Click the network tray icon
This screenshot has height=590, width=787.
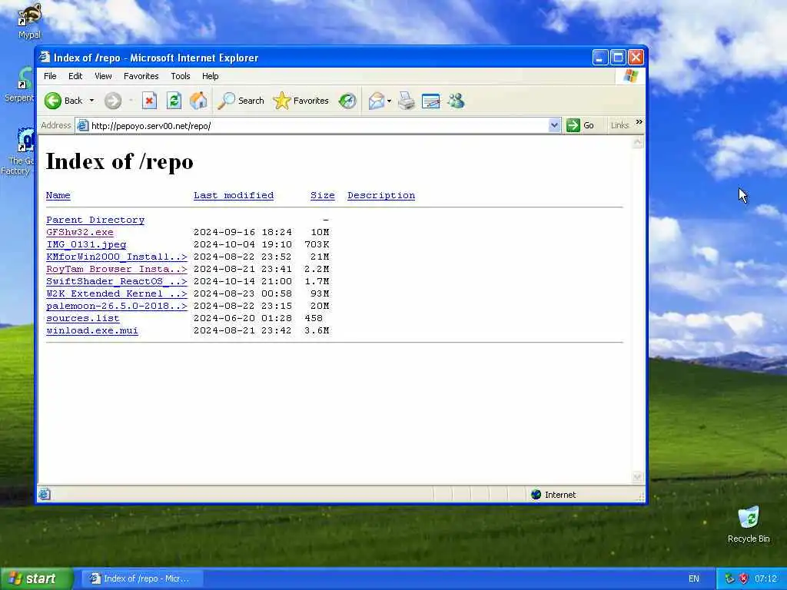point(729,578)
